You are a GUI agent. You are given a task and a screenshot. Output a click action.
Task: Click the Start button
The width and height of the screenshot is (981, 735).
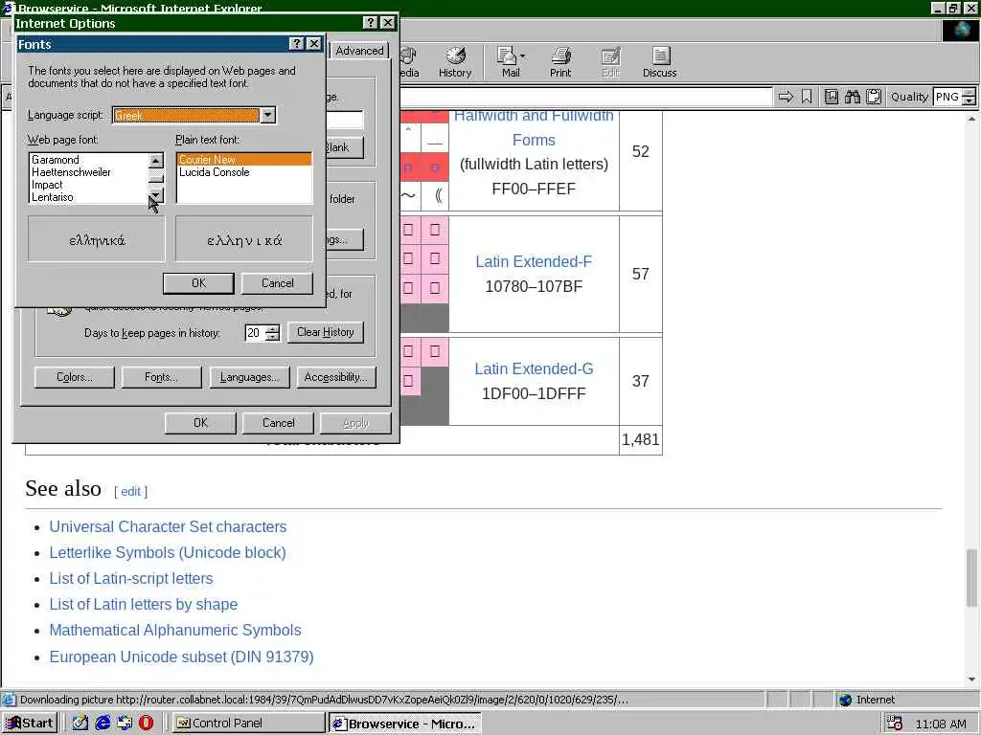pyautogui.click(x=30, y=724)
